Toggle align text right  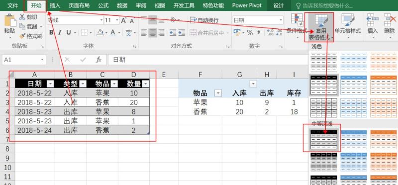click(161, 33)
